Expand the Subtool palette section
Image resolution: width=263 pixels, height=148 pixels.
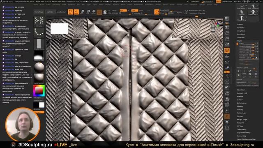click(x=240, y=24)
